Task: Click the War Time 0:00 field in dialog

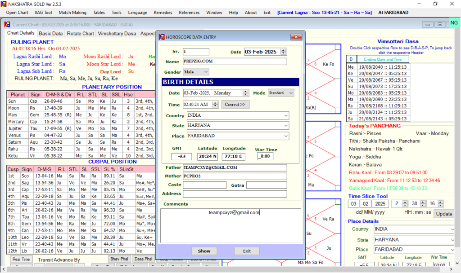Action: [265, 156]
